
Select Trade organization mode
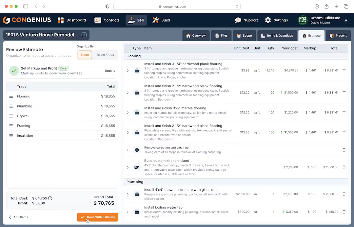pyautogui.click(x=85, y=55)
